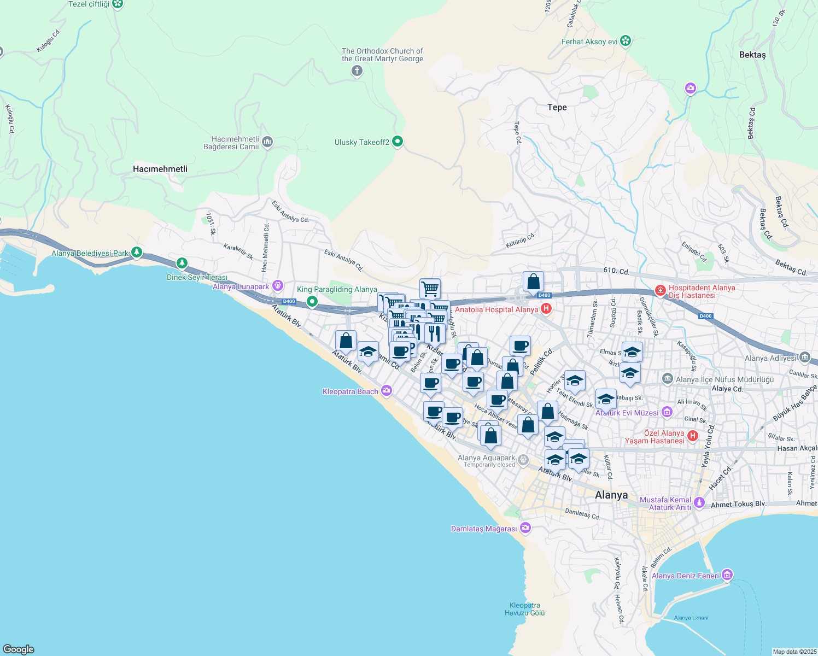Click the shopping bag marker above Anatolia Hospital
The height and width of the screenshot is (656, 818).
533,283
